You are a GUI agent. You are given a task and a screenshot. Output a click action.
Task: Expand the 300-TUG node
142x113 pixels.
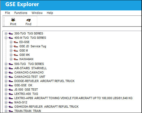6,34
